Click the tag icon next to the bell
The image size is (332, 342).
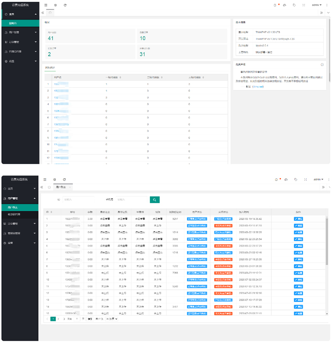click(x=294, y=5)
